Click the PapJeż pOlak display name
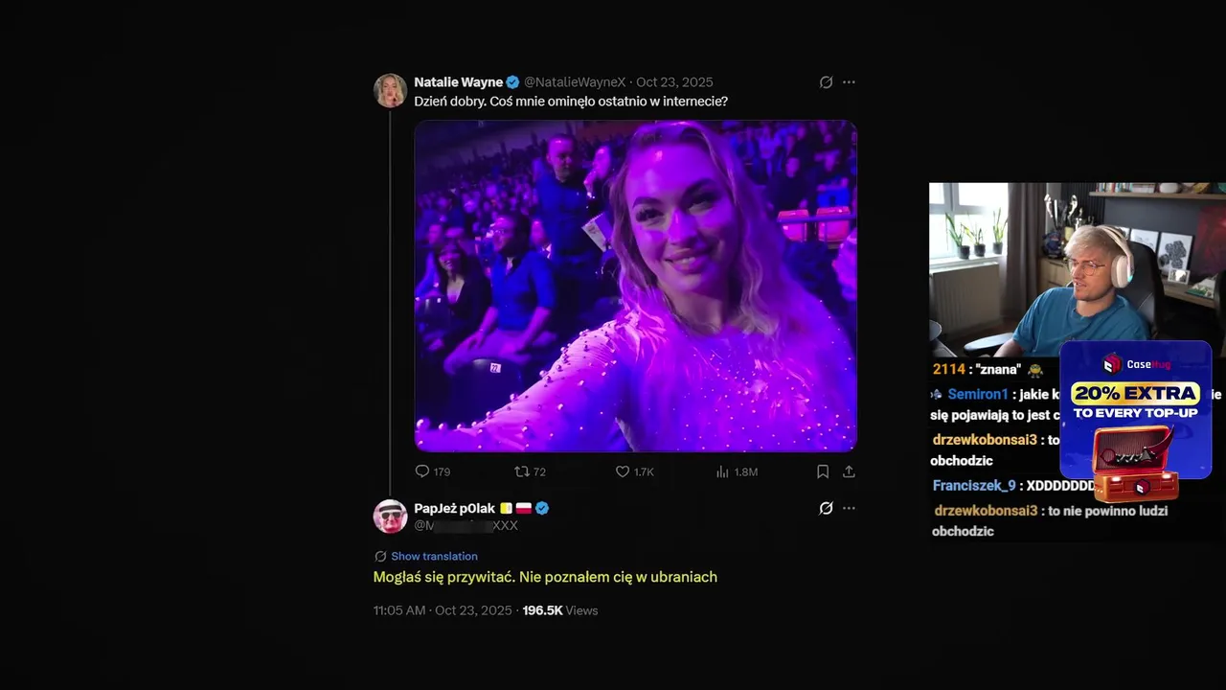Viewport: 1226px width, 690px height. pyautogui.click(x=455, y=508)
